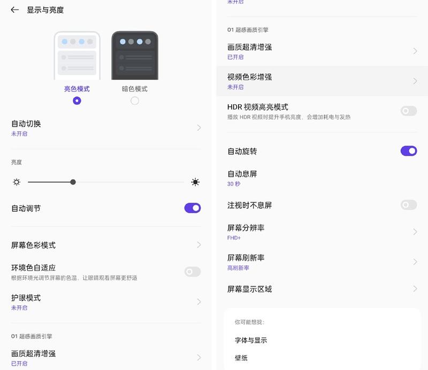Tap the high brightness sun icon
Viewport: 428px width, 370px height.
195,182
